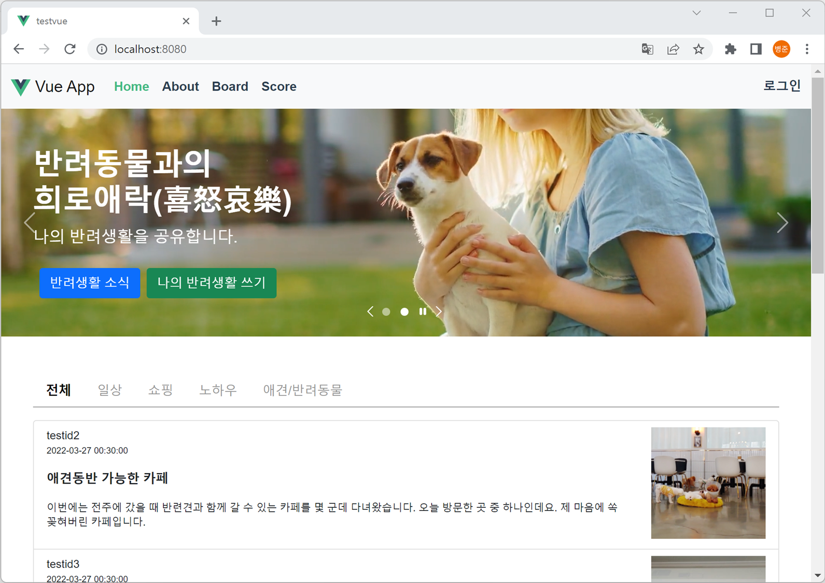Open the dog cafe thumbnail image

click(x=708, y=483)
